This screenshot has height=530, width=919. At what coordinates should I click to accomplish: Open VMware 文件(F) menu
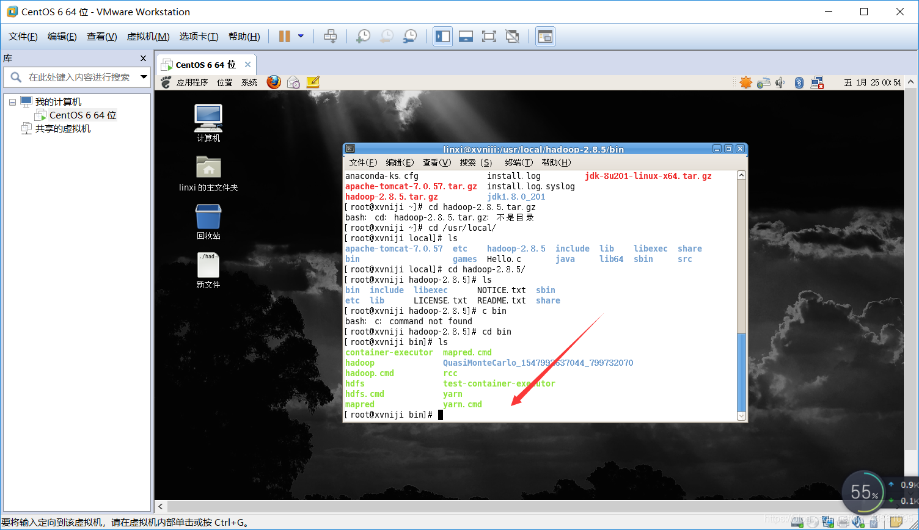click(23, 37)
